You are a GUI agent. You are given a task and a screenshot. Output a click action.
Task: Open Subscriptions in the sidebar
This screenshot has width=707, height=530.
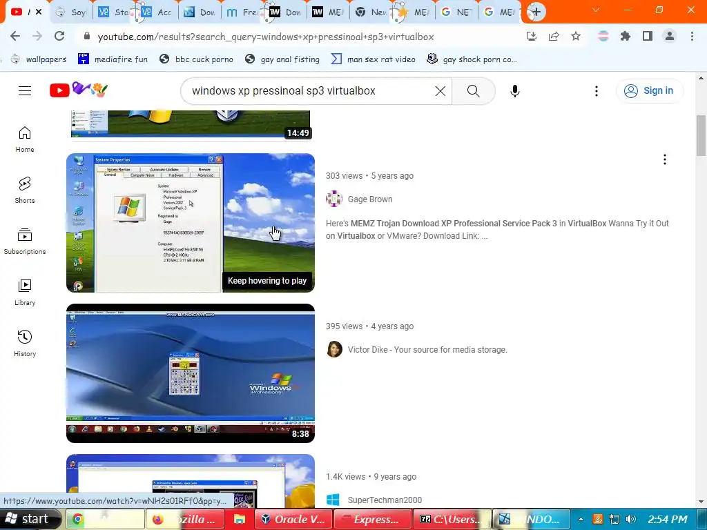[25, 241]
